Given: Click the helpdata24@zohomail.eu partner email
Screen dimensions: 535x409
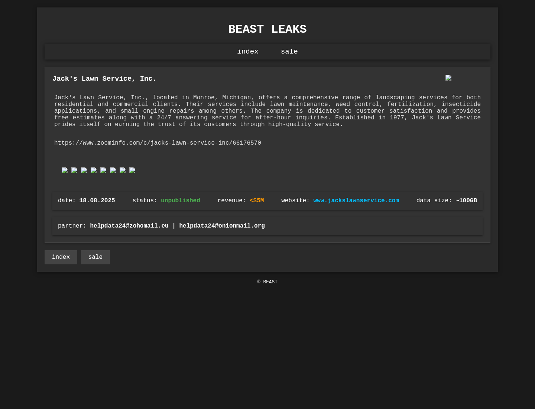Looking at the screenshot, I should coord(129,226).
